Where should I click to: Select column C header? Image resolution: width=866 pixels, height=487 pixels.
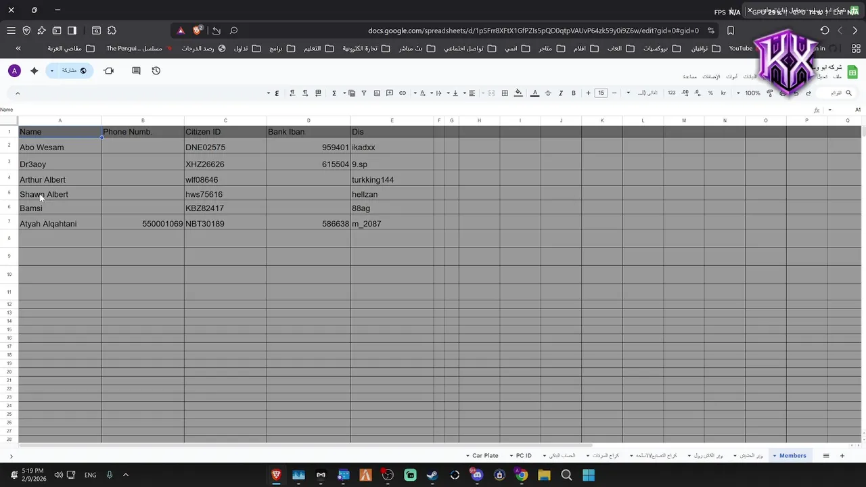coord(225,120)
